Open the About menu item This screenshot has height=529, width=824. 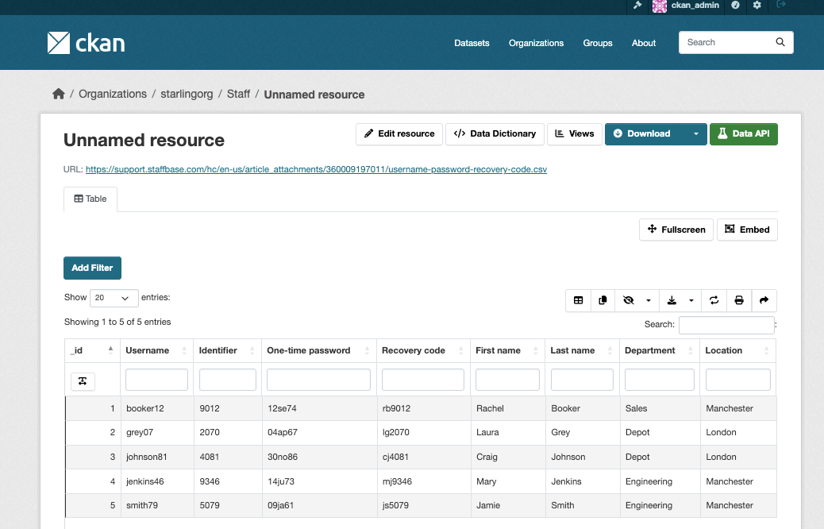click(x=643, y=43)
